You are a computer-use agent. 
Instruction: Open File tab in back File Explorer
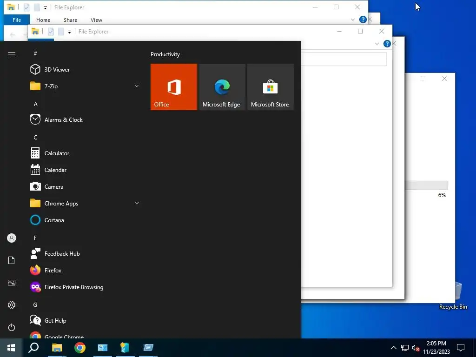pyautogui.click(x=17, y=20)
